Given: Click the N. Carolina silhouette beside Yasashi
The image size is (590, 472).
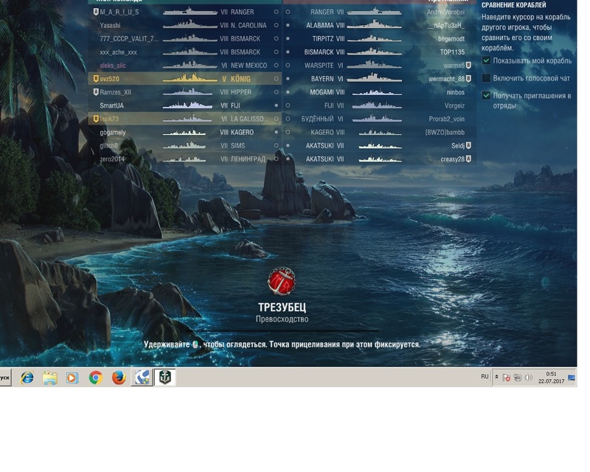Looking at the screenshot, I should point(190,25).
